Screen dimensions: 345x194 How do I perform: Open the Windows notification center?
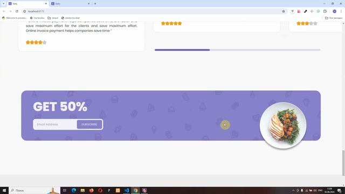pos(339,190)
